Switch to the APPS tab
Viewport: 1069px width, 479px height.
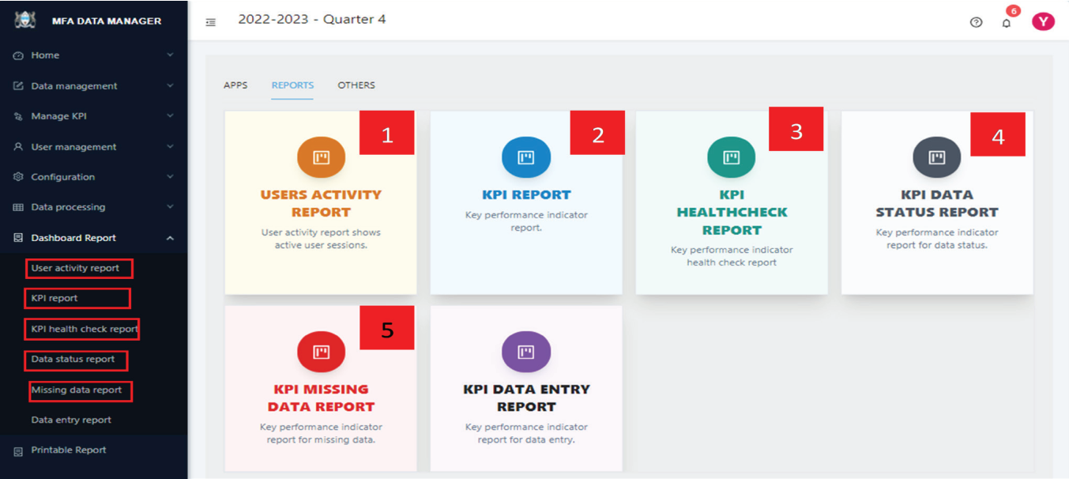point(235,85)
